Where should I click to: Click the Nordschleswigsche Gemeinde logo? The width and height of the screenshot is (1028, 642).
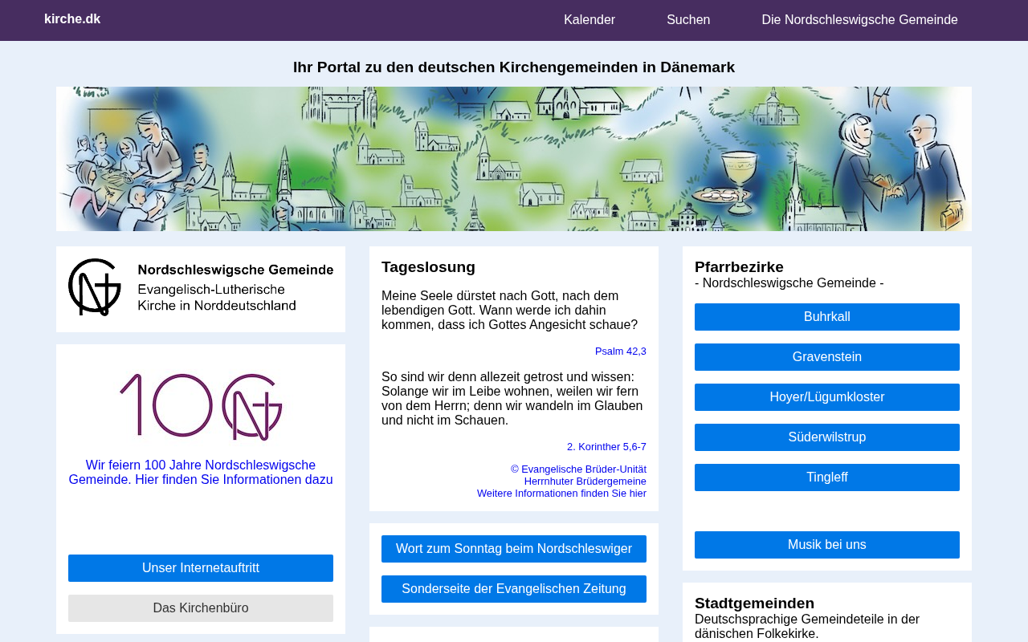point(201,287)
